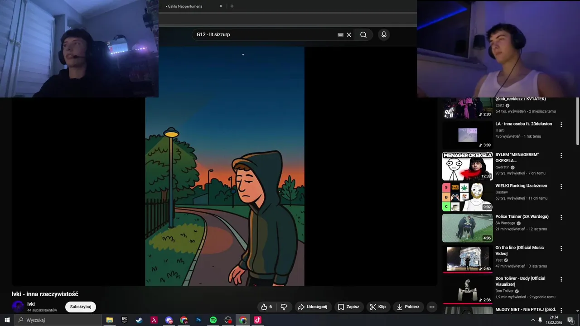Open the On tha line thumbnail
The width and height of the screenshot is (580, 326).
[x=467, y=259]
